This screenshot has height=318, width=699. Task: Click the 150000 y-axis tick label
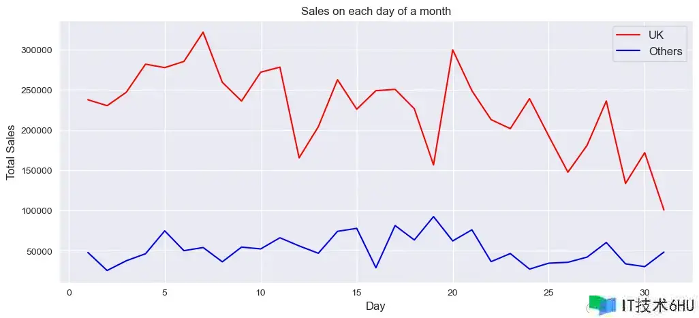(36, 171)
